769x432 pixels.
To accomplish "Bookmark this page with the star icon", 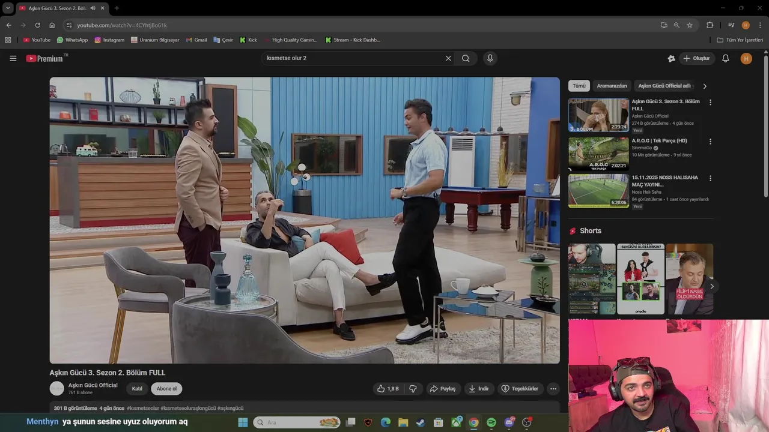I will coord(690,25).
